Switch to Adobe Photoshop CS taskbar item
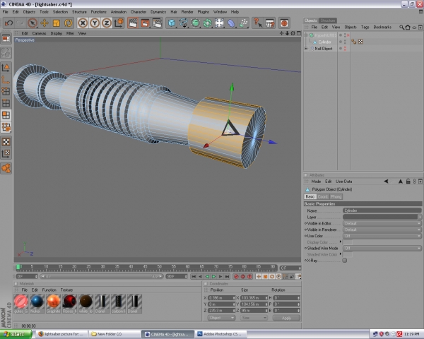This screenshot has height=339, width=424. click(x=220, y=334)
